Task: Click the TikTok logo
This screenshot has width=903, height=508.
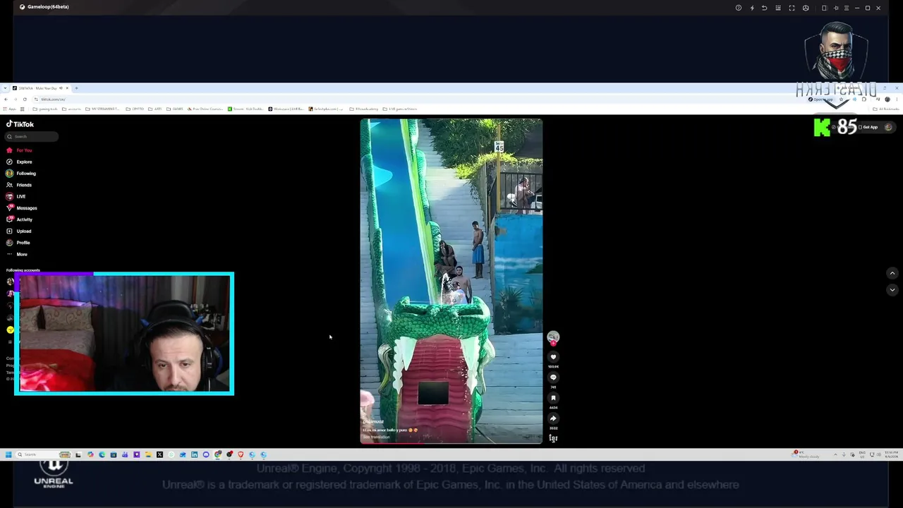Action: coord(20,124)
